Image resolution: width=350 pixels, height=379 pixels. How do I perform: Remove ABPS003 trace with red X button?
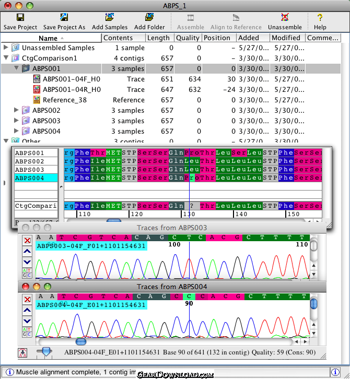tap(27, 241)
